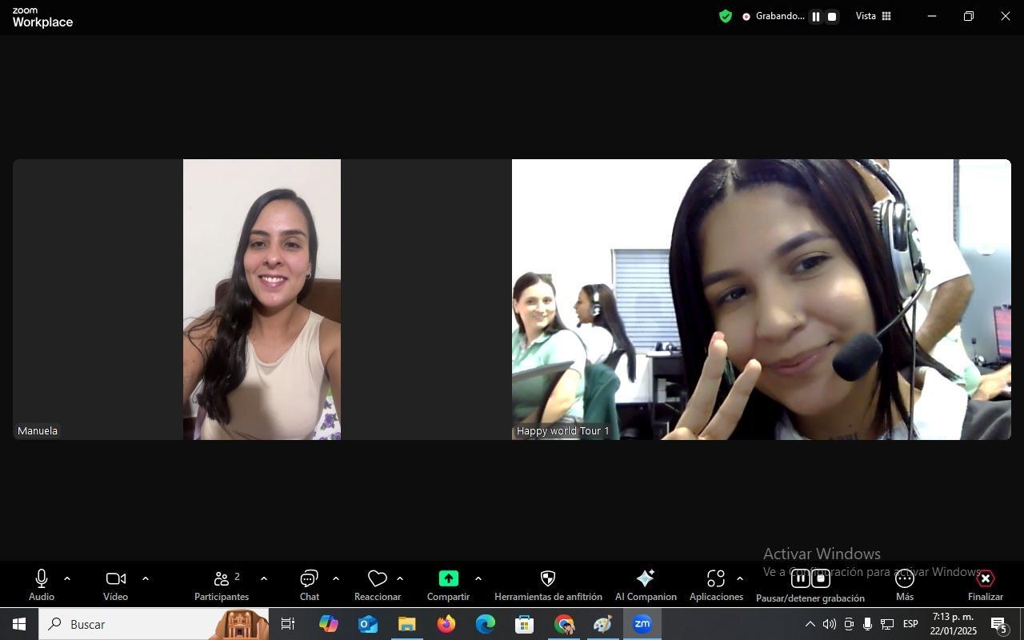Open Herramientas de anfitrión shield

pos(548,585)
